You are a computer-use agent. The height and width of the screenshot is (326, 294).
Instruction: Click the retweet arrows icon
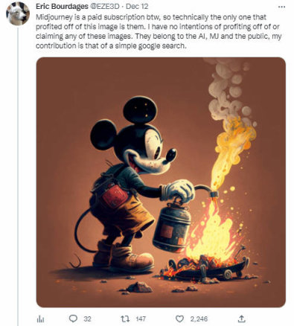pyautogui.click(x=125, y=319)
